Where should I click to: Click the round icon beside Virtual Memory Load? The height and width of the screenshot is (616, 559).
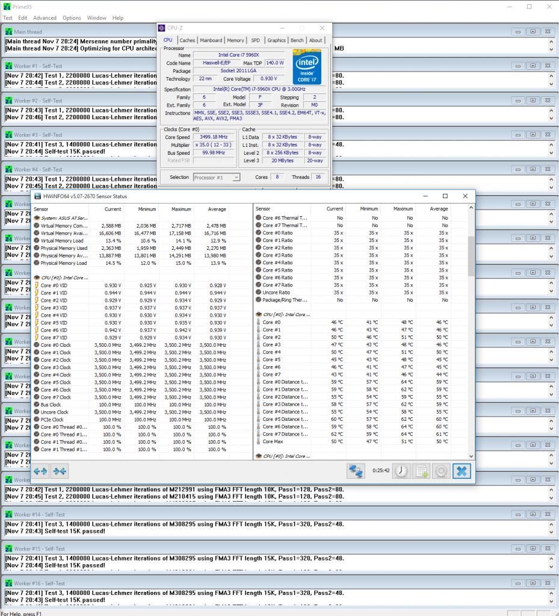pyautogui.click(x=37, y=240)
